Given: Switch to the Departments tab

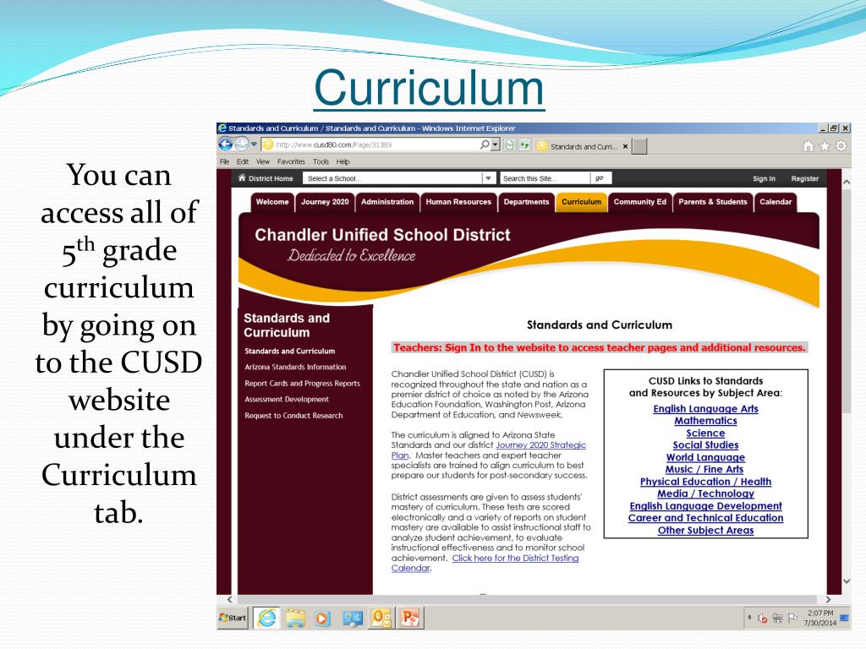Looking at the screenshot, I should 526,202.
